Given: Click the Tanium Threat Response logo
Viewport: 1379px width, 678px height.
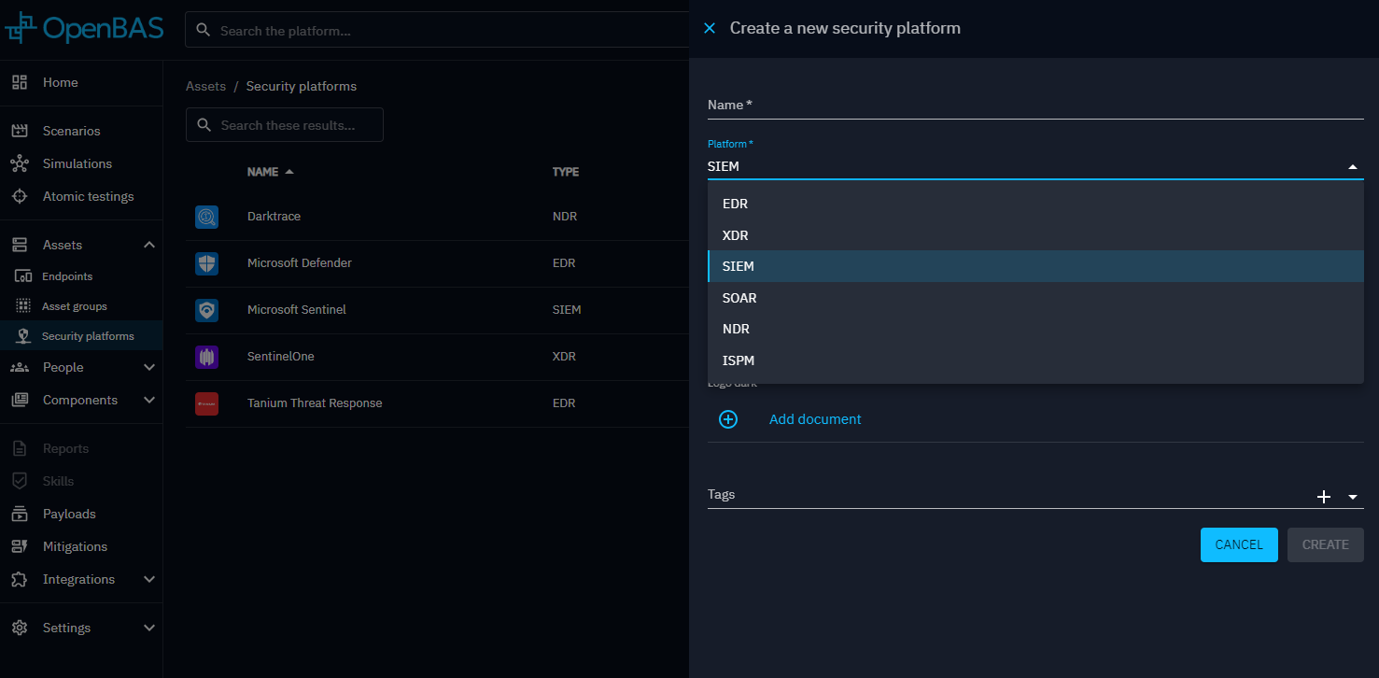Looking at the screenshot, I should pos(206,403).
